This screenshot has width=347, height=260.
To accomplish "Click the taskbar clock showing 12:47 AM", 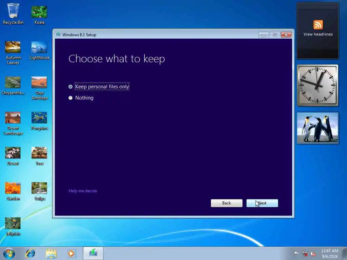I will [x=329, y=254].
